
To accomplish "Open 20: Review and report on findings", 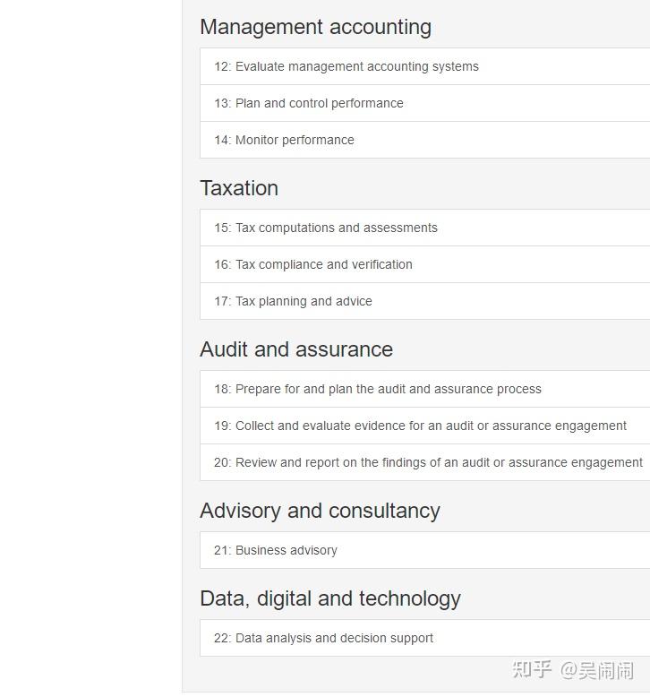I will pyautogui.click(x=428, y=462).
